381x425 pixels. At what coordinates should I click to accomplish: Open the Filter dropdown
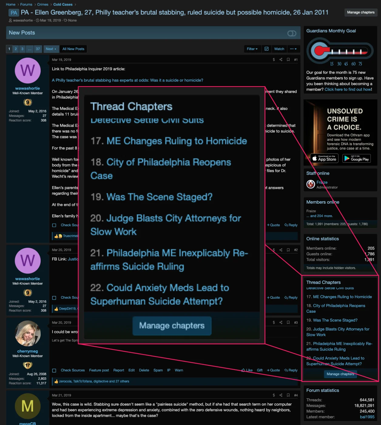tap(252, 49)
